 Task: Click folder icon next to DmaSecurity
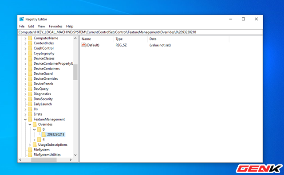tap(30, 99)
